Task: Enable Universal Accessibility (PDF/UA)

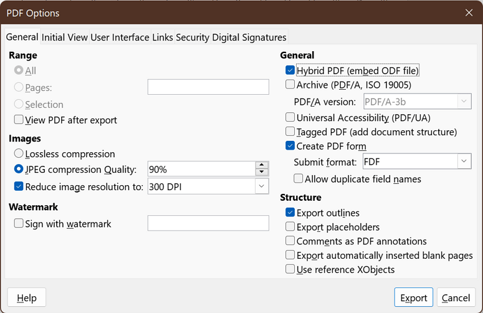Action: (x=290, y=117)
